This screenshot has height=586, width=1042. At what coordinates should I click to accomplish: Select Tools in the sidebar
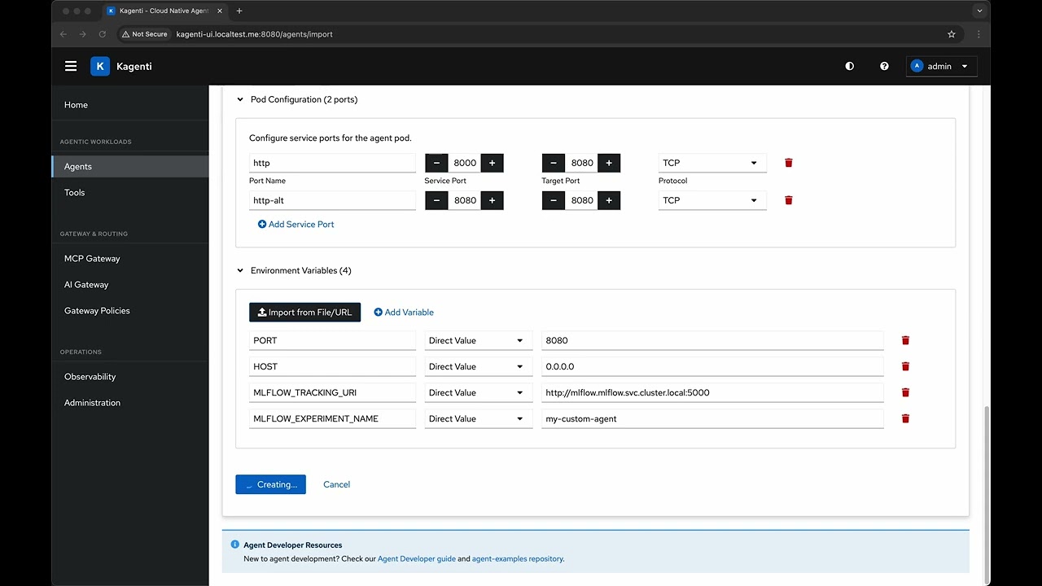click(x=130, y=193)
